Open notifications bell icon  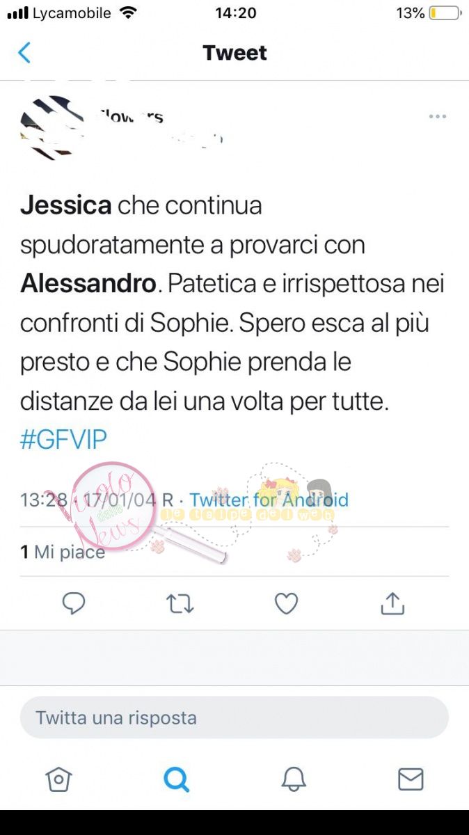[294, 779]
